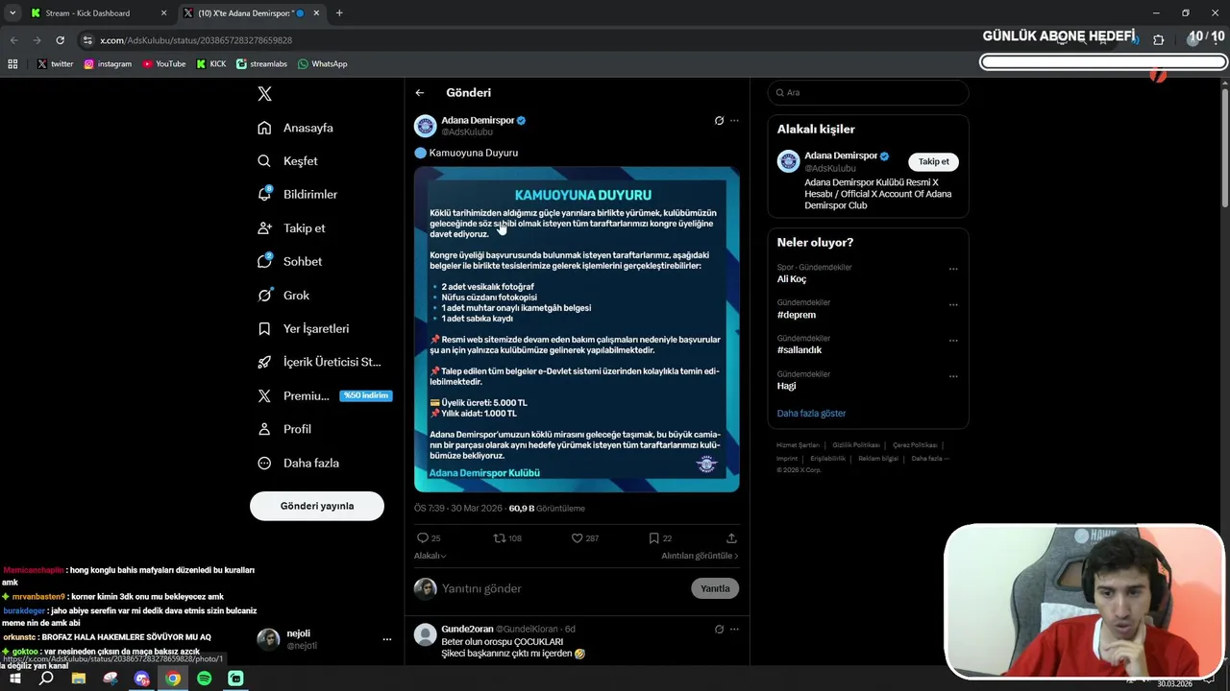Open the #sallandık trending topic
The width and height of the screenshot is (1230, 691).
tap(799, 350)
